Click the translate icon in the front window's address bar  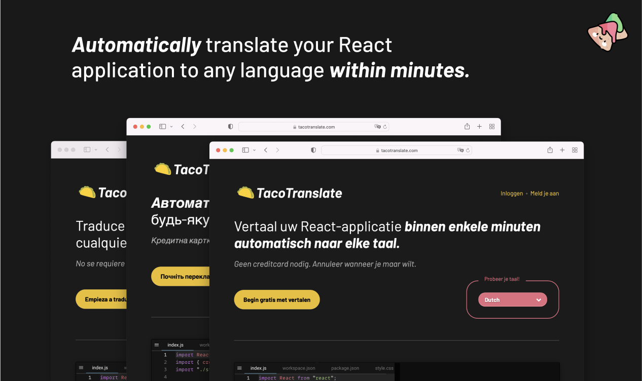[x=460, y=150]
